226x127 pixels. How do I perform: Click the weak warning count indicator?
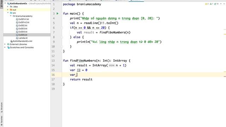coord(212,4)
